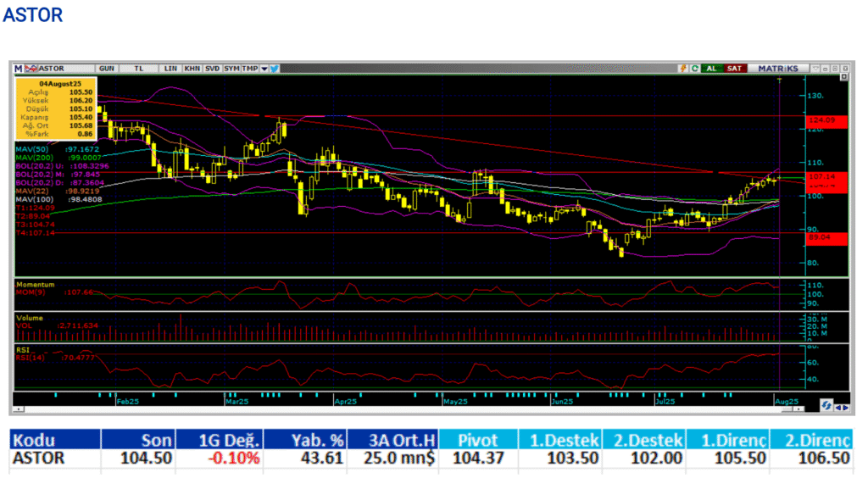
Task: Select the TL currency field
Action: click(138, 69)
